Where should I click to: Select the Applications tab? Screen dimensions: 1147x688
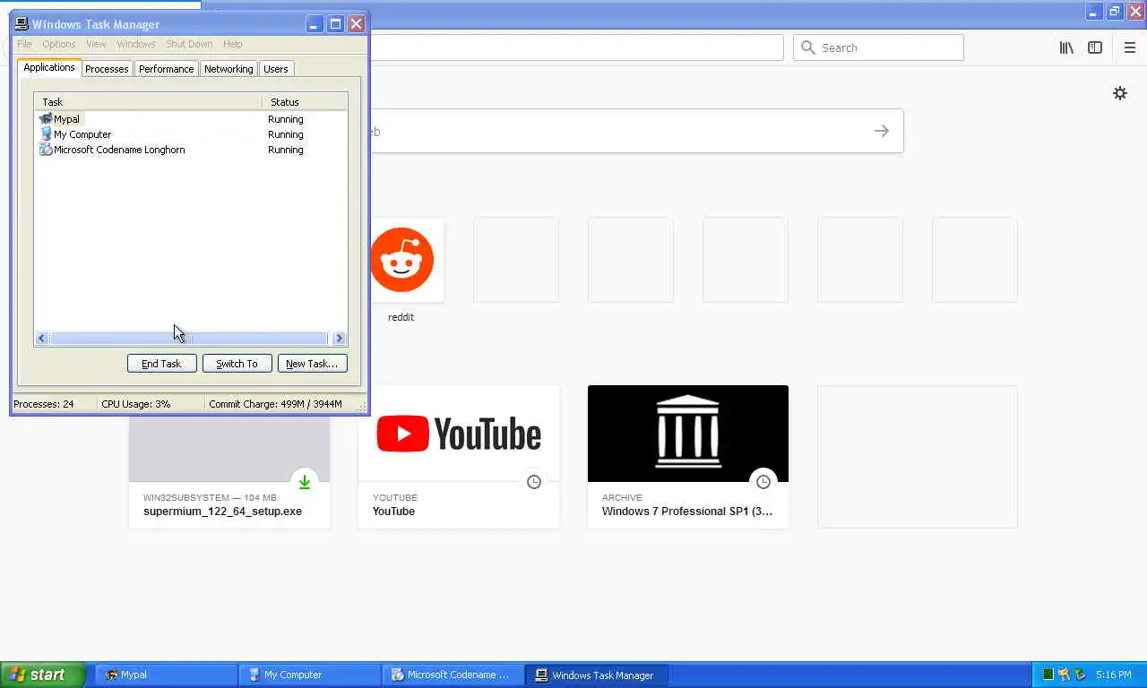click(x=49, y=67)
